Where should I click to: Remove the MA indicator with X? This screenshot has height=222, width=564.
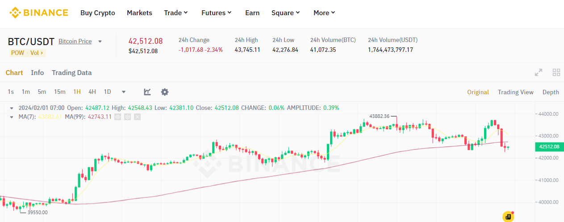coord(137,117)
